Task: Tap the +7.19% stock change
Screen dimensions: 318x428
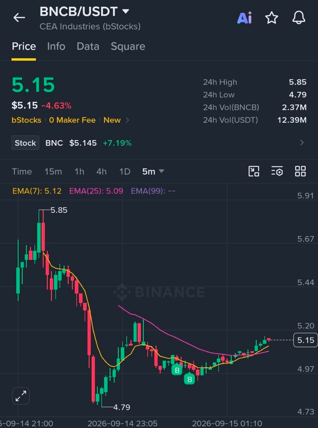Action: click(117, 143)
